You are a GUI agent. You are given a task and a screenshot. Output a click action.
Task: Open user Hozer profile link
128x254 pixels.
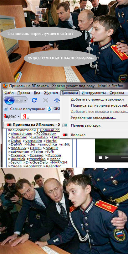55,159
